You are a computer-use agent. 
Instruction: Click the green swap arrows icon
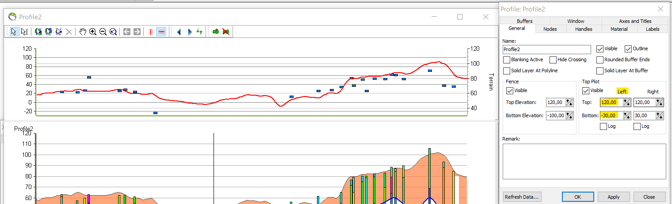[199, 32]
